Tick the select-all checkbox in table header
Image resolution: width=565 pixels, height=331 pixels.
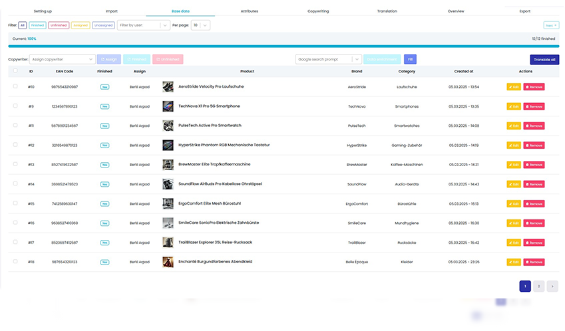pos(15,71)
